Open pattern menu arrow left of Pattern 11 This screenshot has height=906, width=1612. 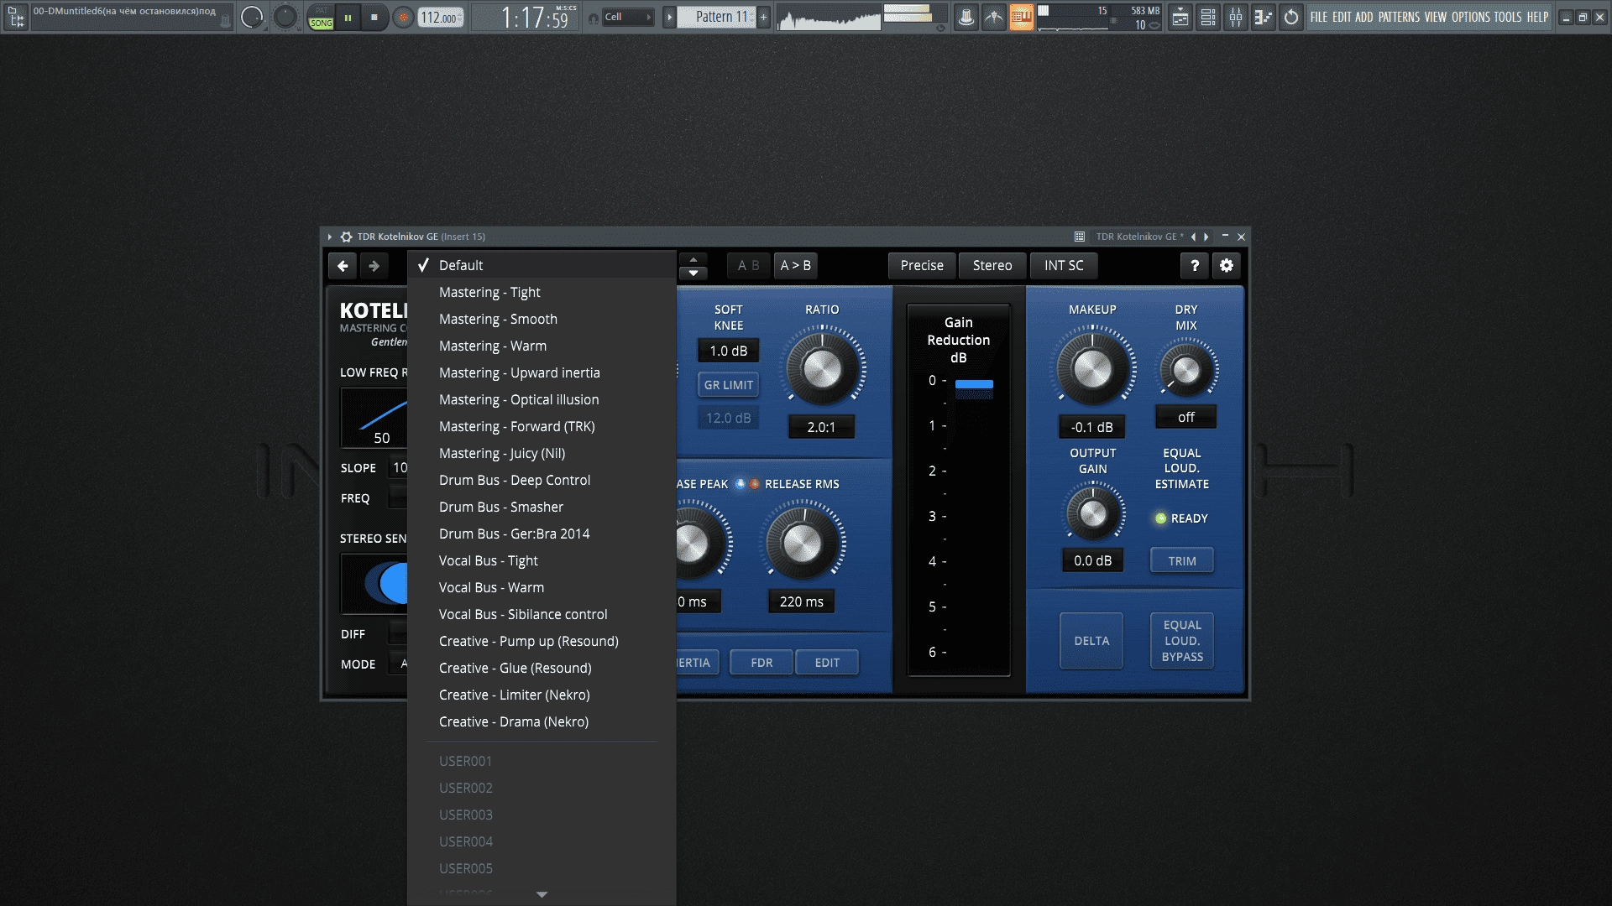(x=669, y=17)
